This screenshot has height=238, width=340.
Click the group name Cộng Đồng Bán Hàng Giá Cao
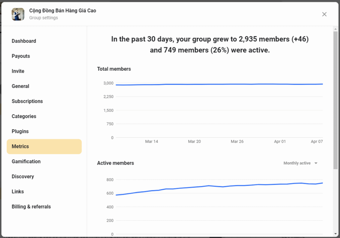tap(63, 11)
